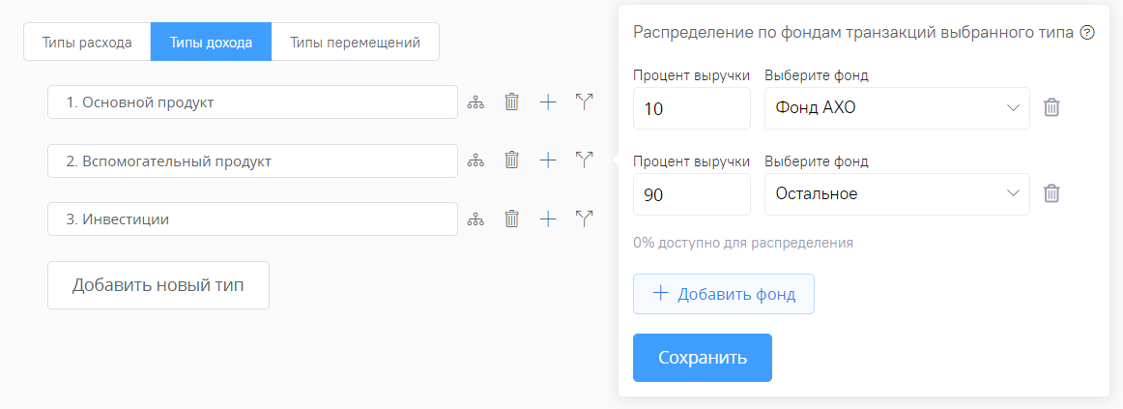Open hierarchy icon for Инвестиции row
The width and height of the screenshot is (1123, 409).
coord(475,219)
